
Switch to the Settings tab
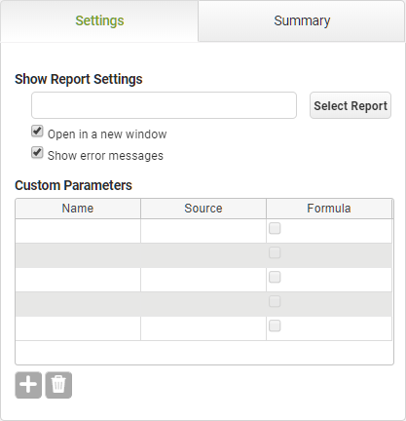(x=99, y=21)
